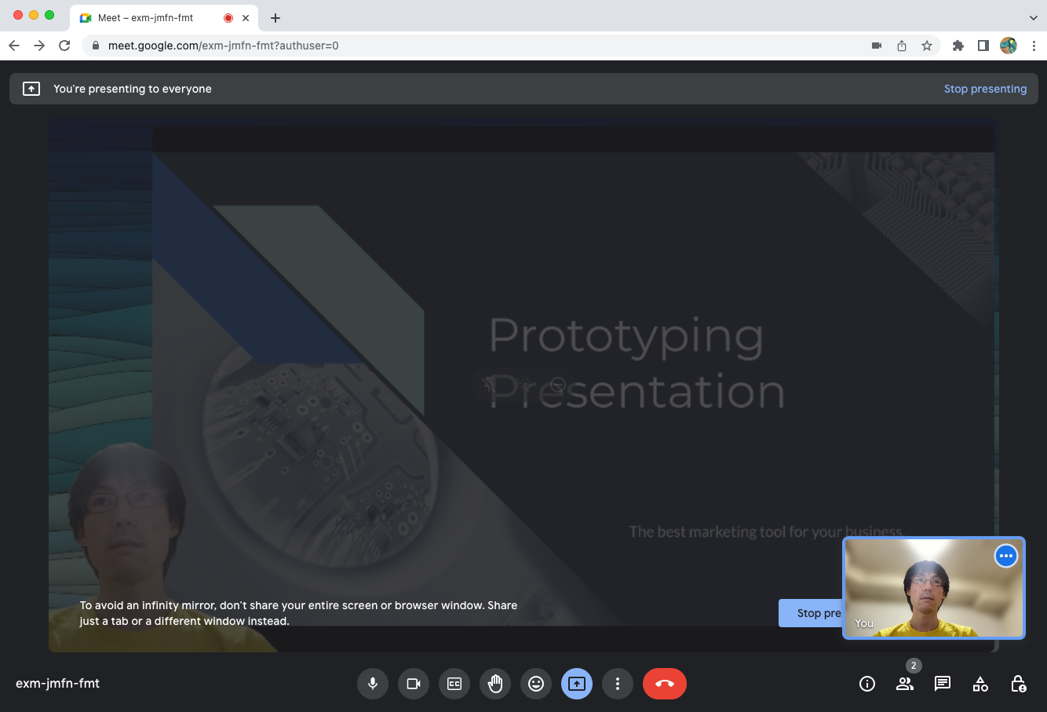
Task: Show everyone participants panel icon
Action: [905, 684]
